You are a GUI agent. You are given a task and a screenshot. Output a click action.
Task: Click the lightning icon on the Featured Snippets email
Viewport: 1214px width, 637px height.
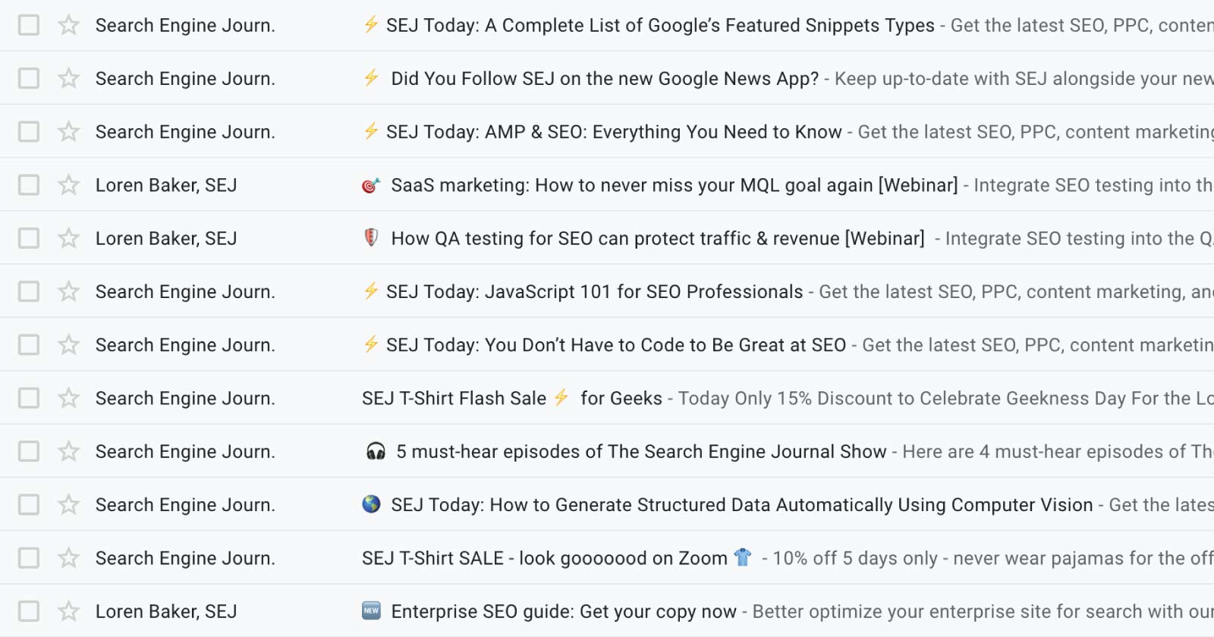370,25
